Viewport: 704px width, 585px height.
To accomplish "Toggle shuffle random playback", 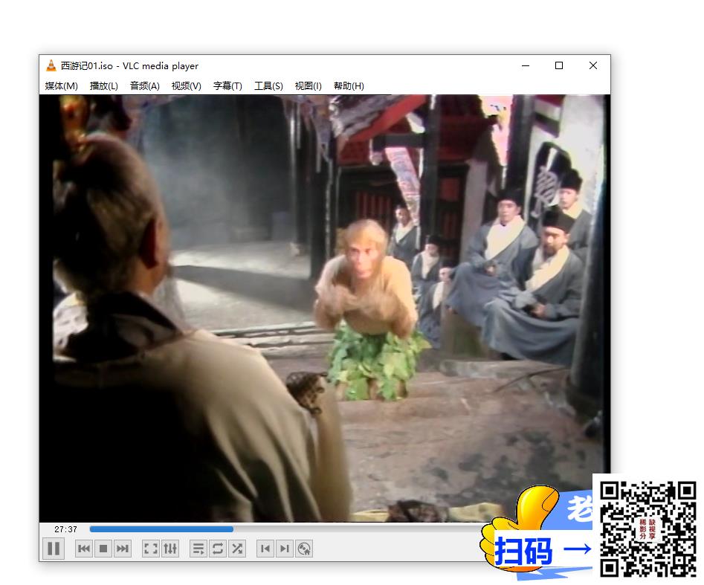I will 237,549.
